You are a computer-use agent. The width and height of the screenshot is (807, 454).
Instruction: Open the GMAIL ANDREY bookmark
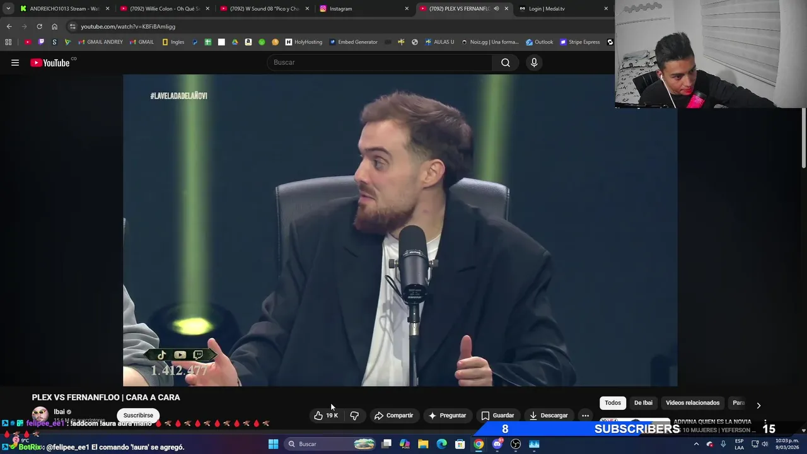[x=101, y=42]
